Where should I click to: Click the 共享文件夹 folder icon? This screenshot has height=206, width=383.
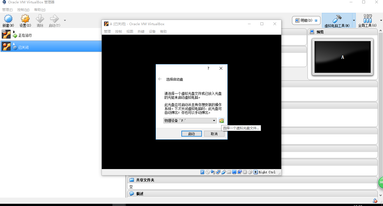pos(131,180)
